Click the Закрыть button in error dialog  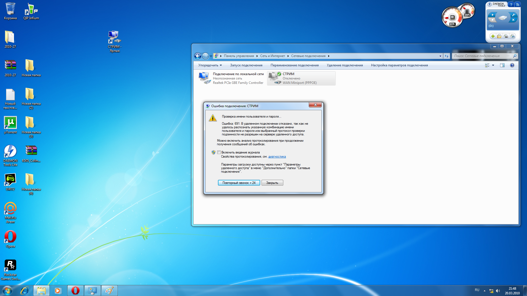[272, 183]
